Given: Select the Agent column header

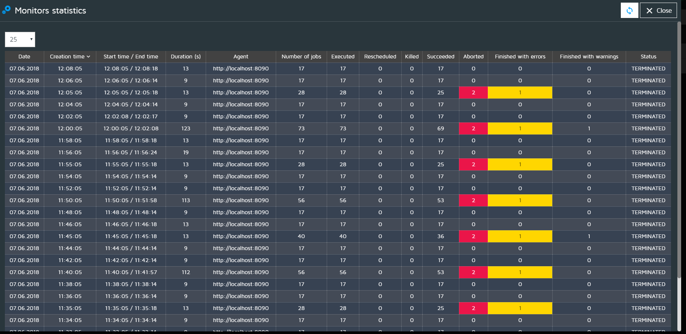Looking at the screenshot, I should click(x=241, y=57).
